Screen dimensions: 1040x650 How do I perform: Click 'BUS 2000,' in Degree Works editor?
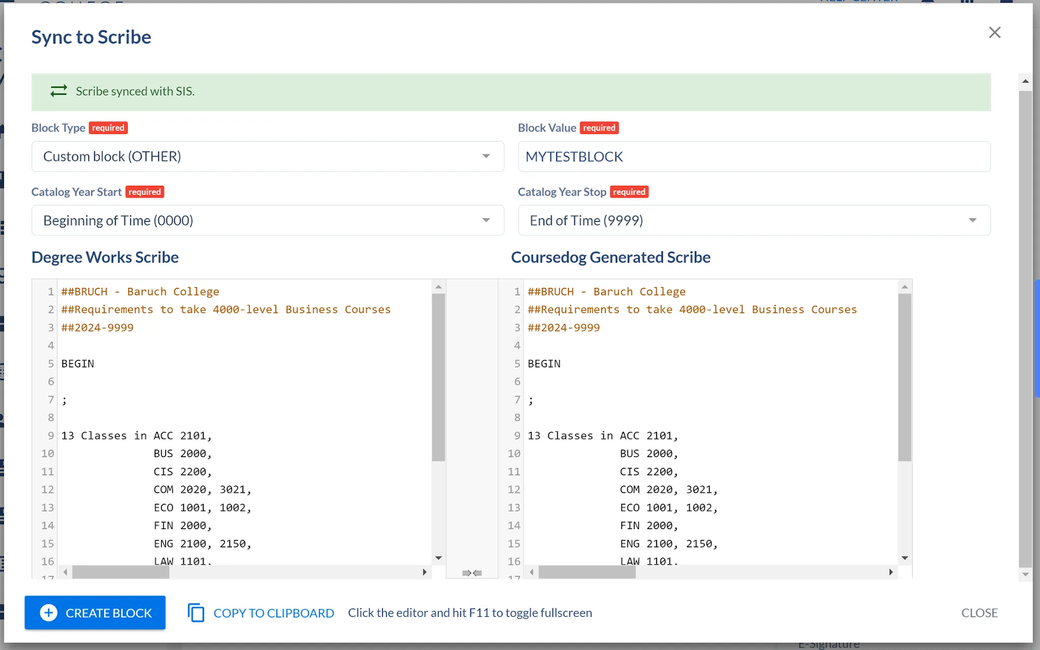coord(183,454)
